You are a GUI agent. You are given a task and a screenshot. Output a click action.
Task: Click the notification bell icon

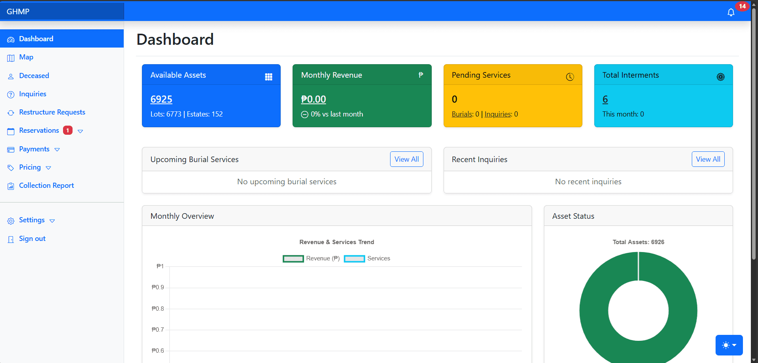tap(731, 12)
